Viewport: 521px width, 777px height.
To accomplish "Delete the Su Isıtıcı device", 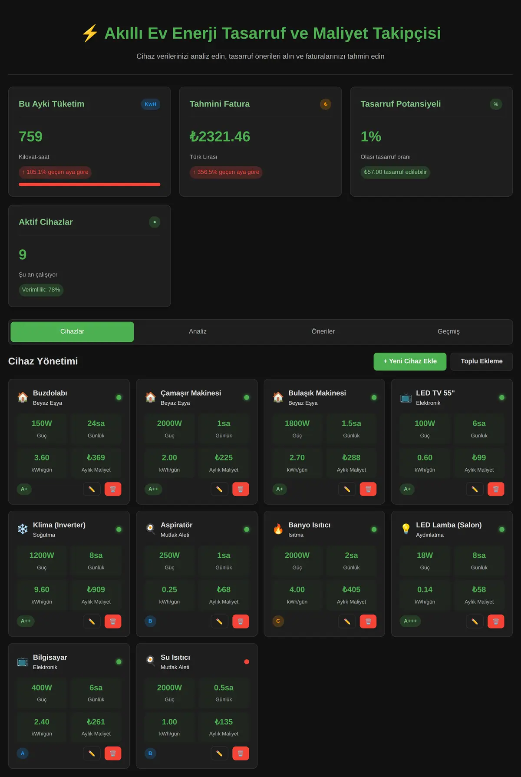I will (241, 754).
